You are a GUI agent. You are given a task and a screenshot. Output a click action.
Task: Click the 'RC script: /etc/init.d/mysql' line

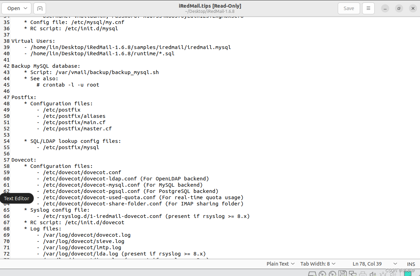pyautogui.click(x=71, y=29)
